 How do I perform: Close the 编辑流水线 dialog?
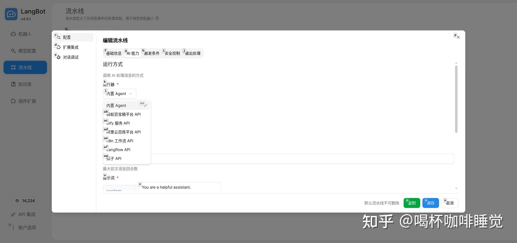[x=458, y=37]
